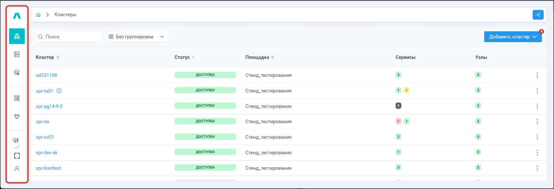Click the info icon next to spr-ta01
The width and height of the screenshot is (554, 189).
pyautogui.click(x=59, y=91)
